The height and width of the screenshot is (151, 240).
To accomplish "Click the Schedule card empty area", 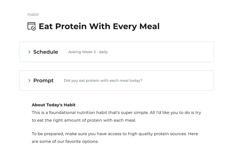I will click(x=161, y=52).
